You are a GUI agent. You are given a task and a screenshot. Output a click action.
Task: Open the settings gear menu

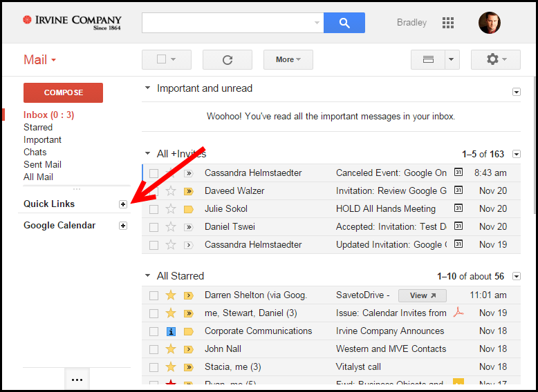coord(495,59)
